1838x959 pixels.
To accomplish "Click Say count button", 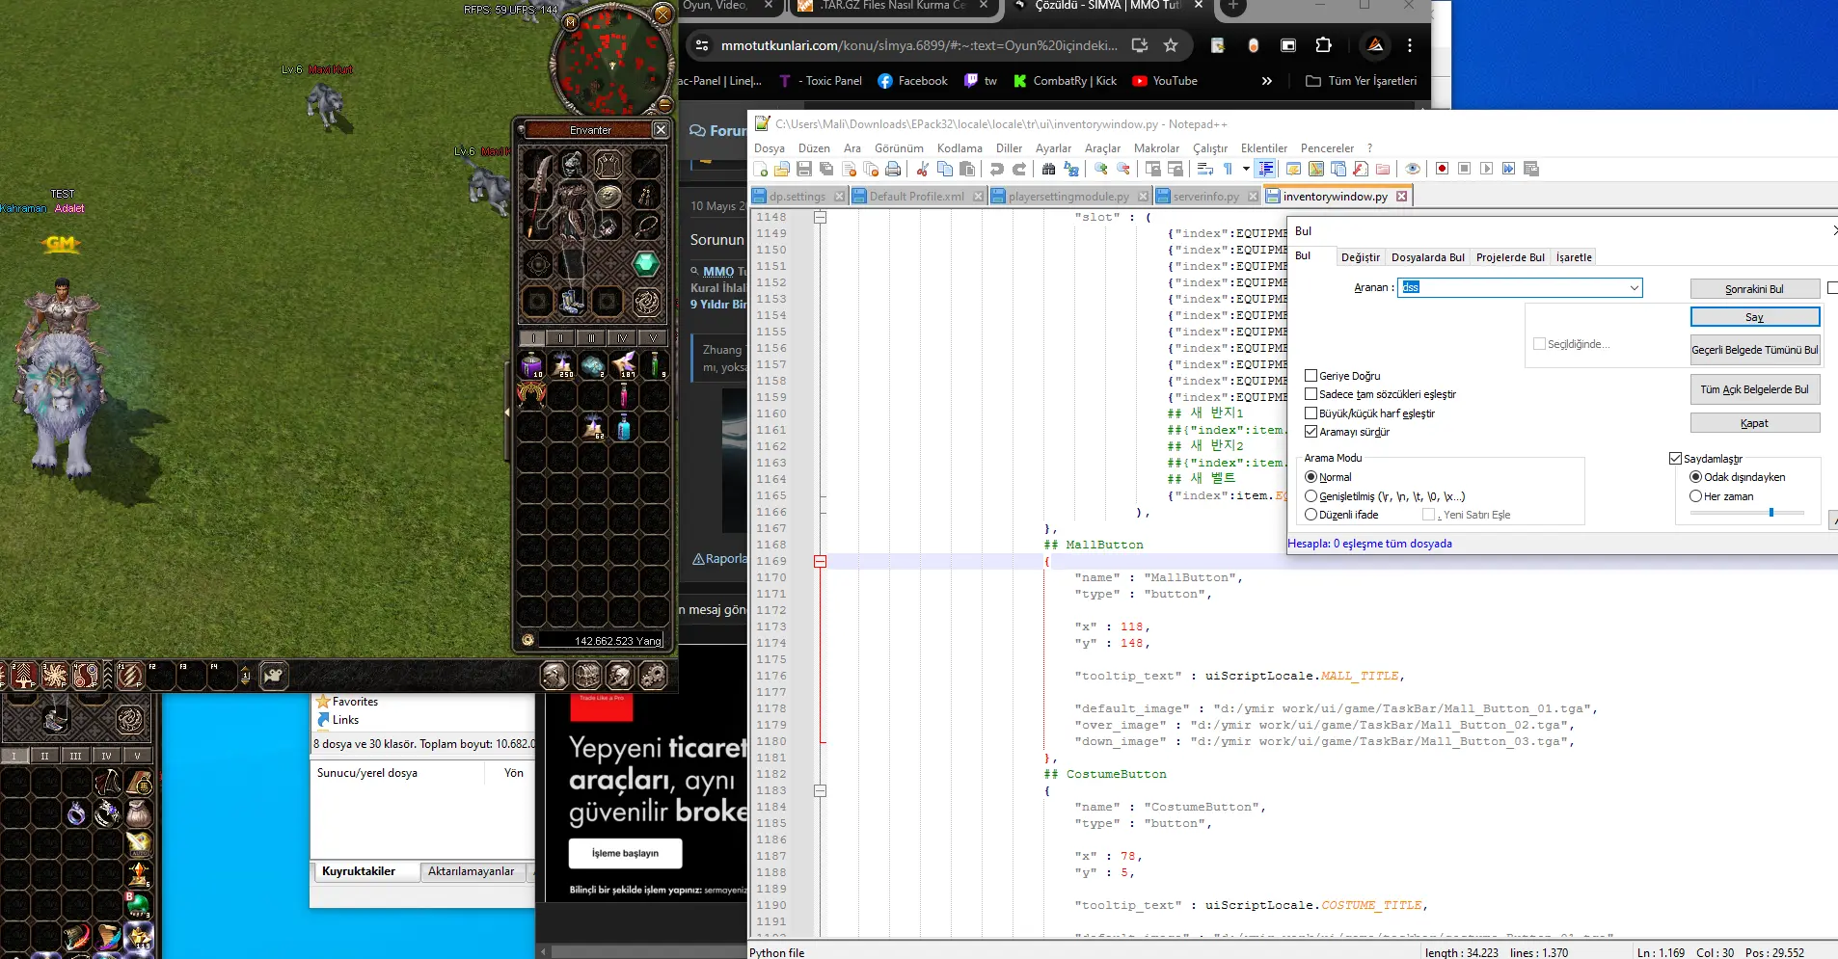I will pyautogui.click(x=1754, y=317).
